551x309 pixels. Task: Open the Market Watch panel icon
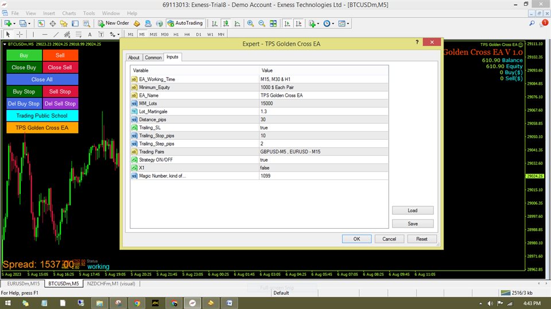pyautogui.click(x=41, y=24)
